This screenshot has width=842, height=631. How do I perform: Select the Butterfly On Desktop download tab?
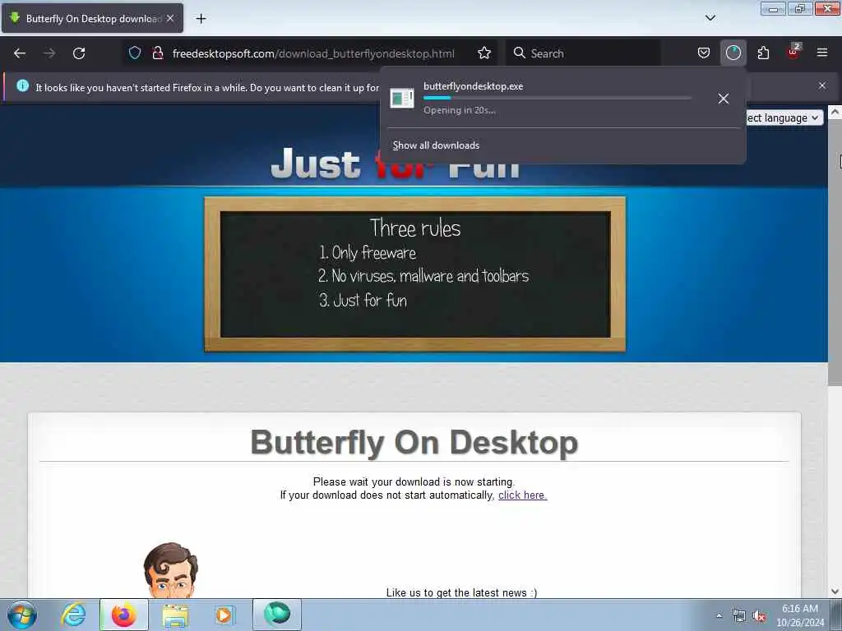93,19
